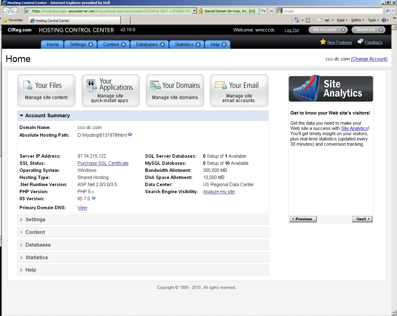
Task: Open the Your Domains tile
Action: [x=175, y=91]
